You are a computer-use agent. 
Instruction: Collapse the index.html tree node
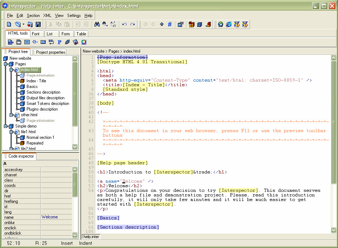pos(11,70)
